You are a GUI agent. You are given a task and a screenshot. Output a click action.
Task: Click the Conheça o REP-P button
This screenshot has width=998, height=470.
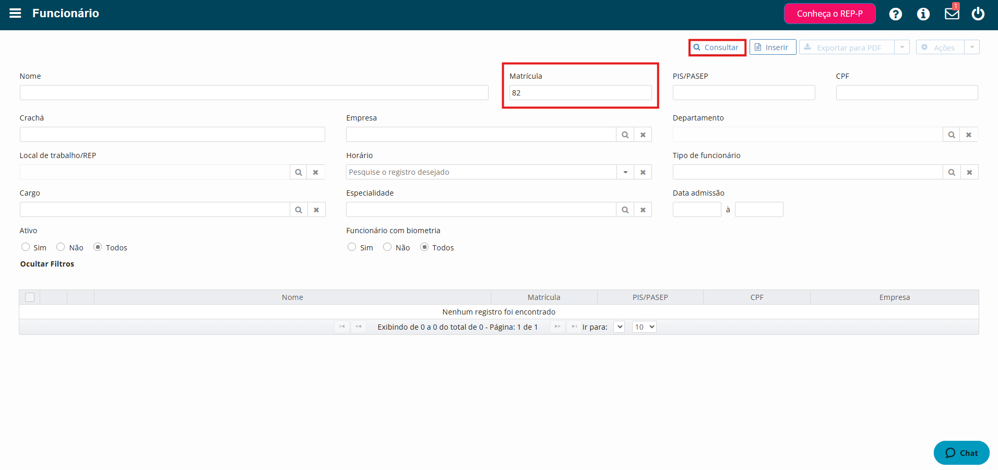(830, 14)
